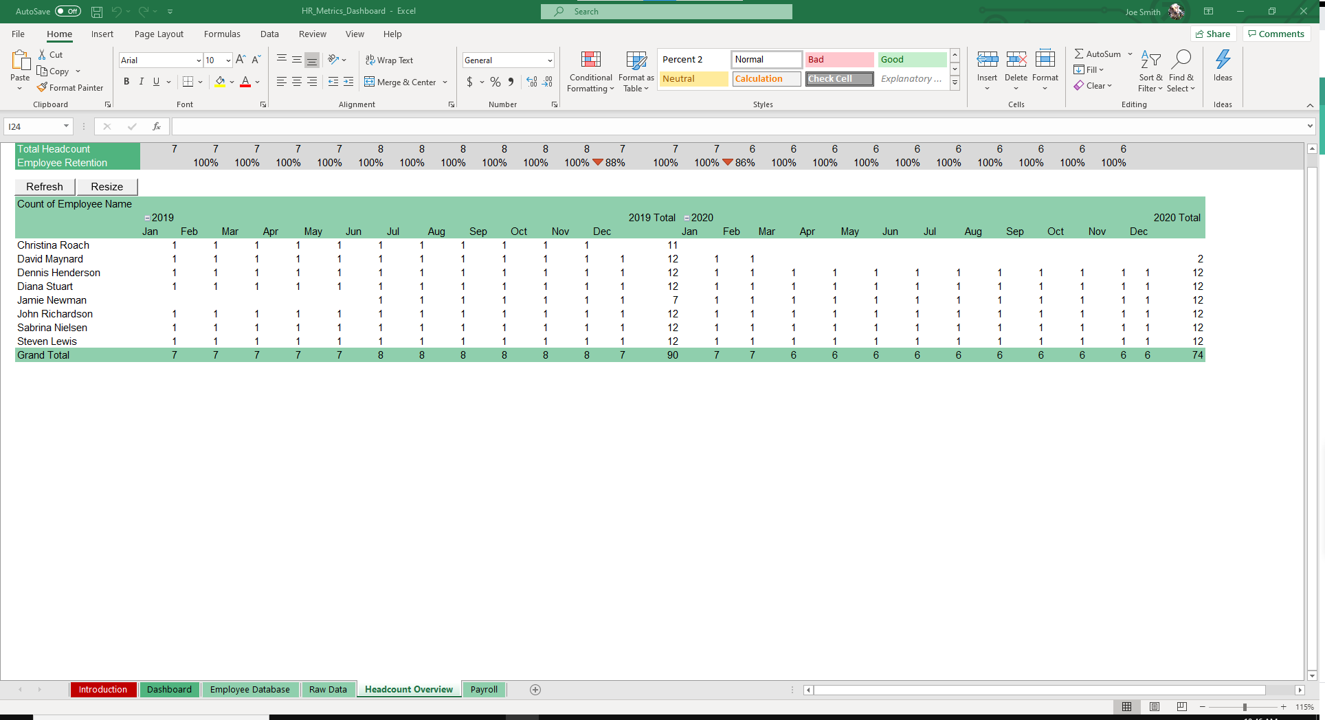This screenshot has width=1325, height=720.
Task: Apply the Bad cell style
Action: coord(839,60)
